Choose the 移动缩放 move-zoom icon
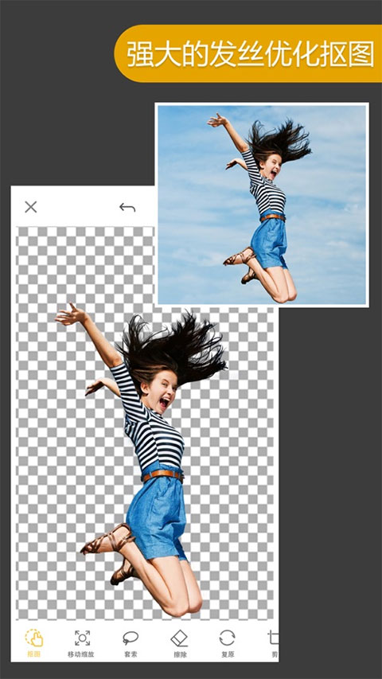Viewport: 382px width, 679px height. [x=82, y=638]
